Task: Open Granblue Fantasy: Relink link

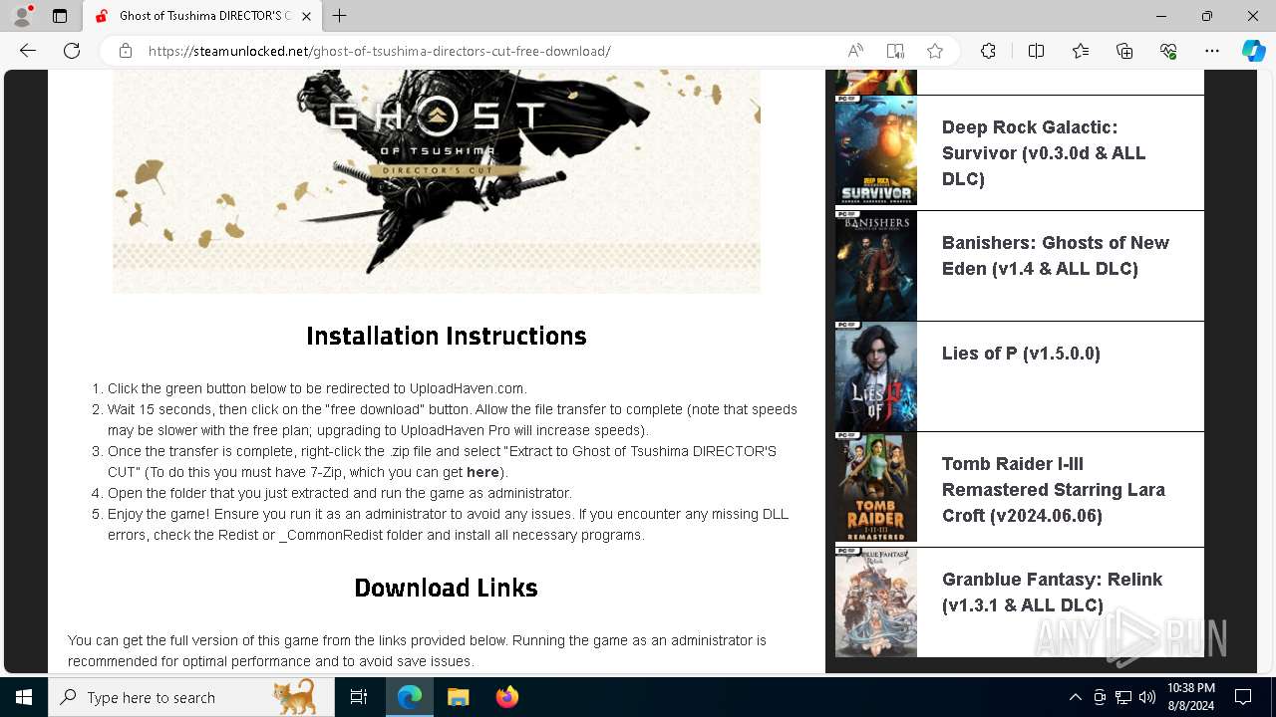Action: tap(1052, 593)
